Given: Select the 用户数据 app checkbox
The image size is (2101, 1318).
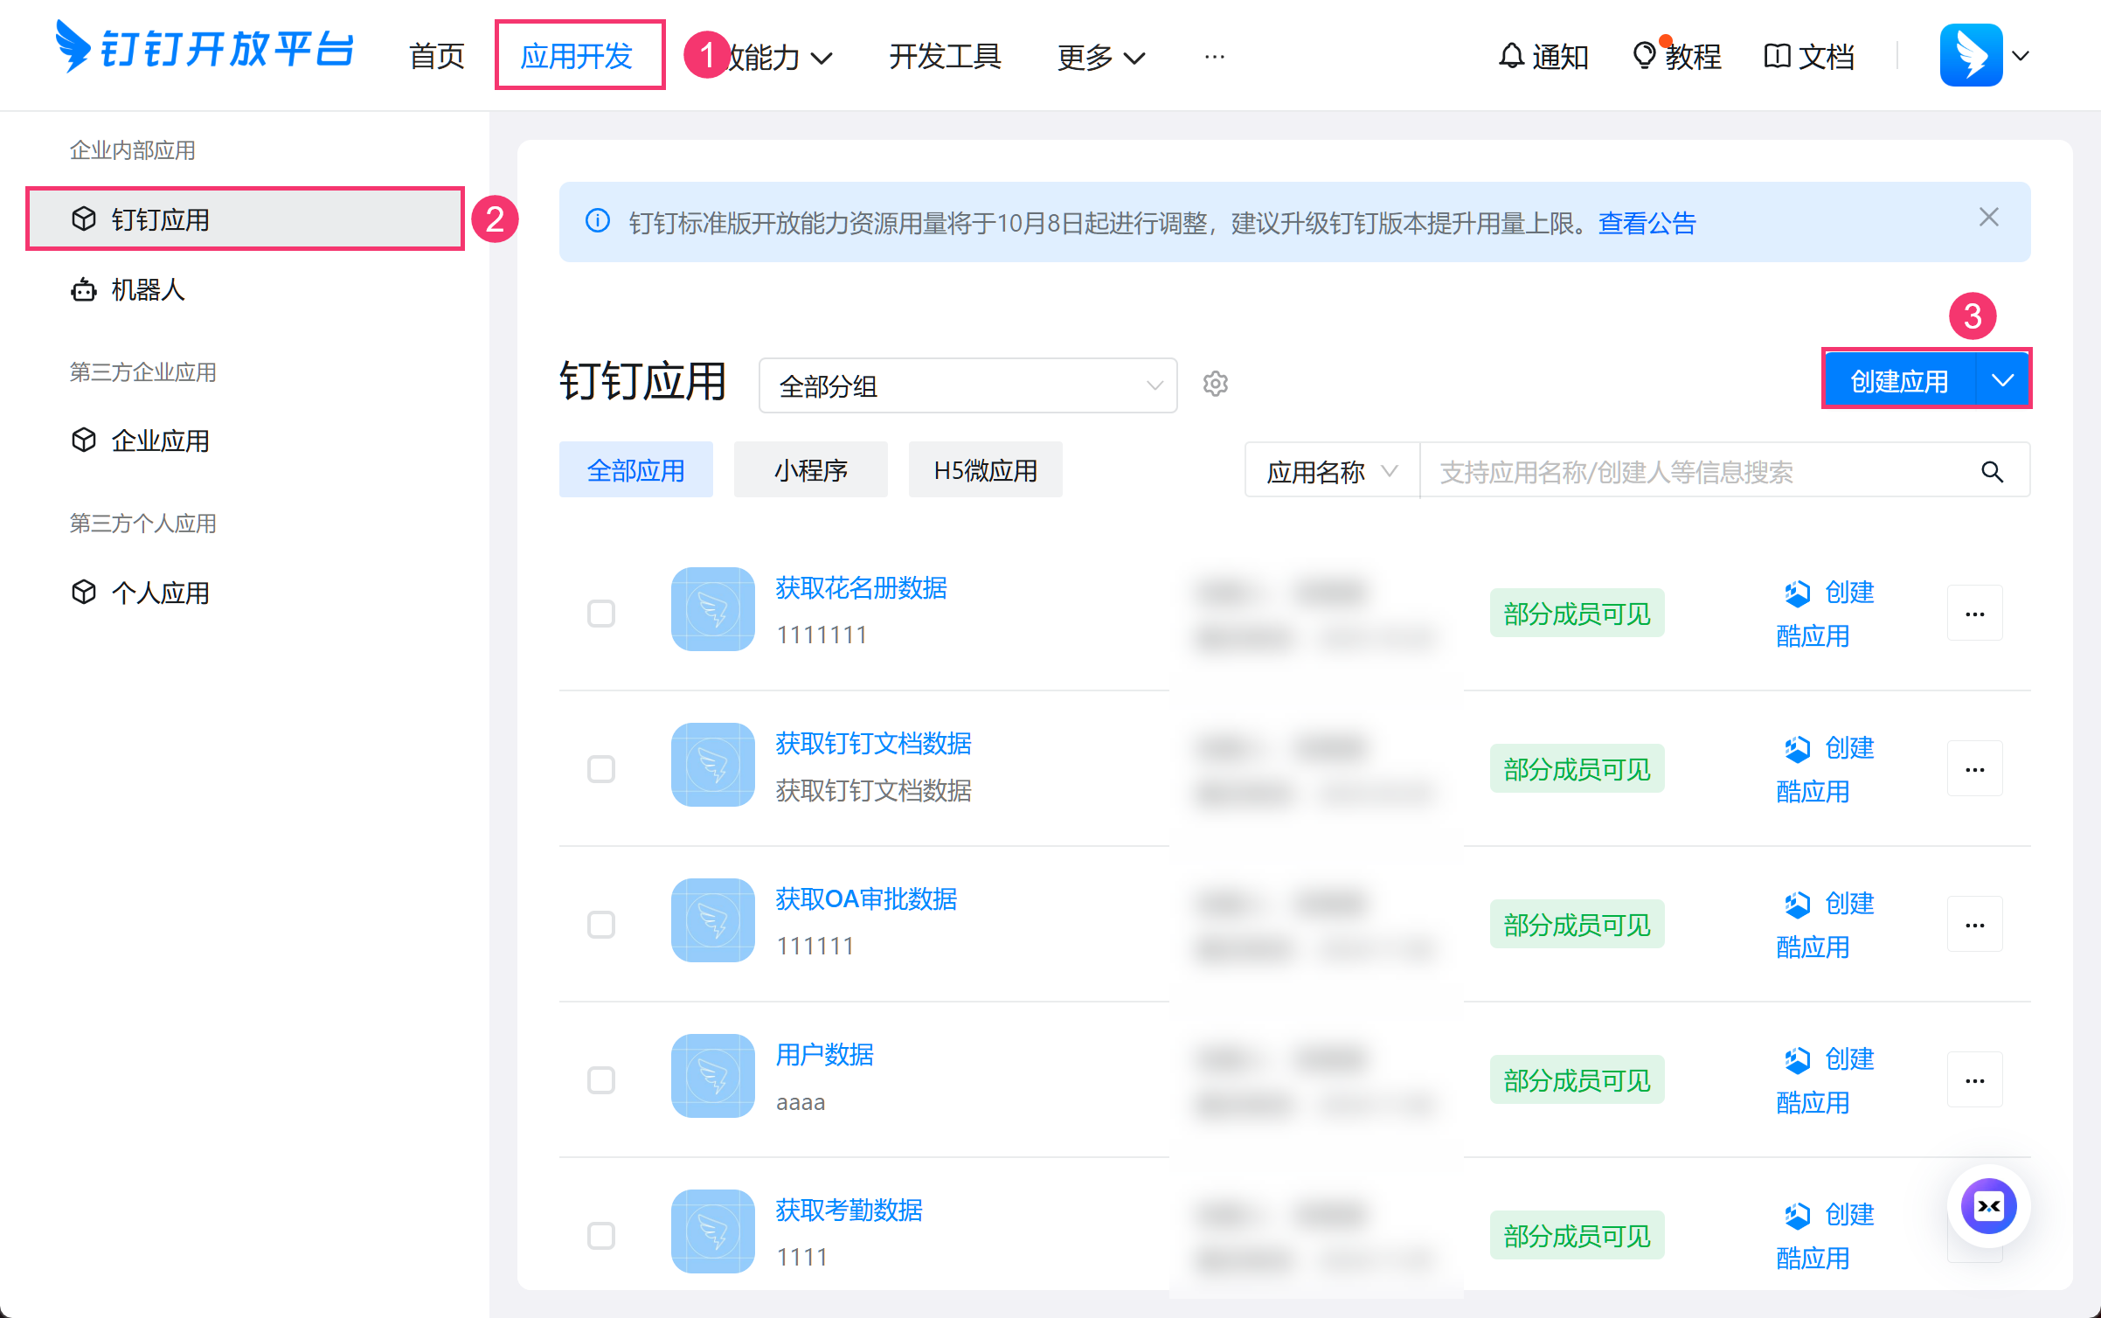Looking at the screenshot, I should tap(601, 1080).
